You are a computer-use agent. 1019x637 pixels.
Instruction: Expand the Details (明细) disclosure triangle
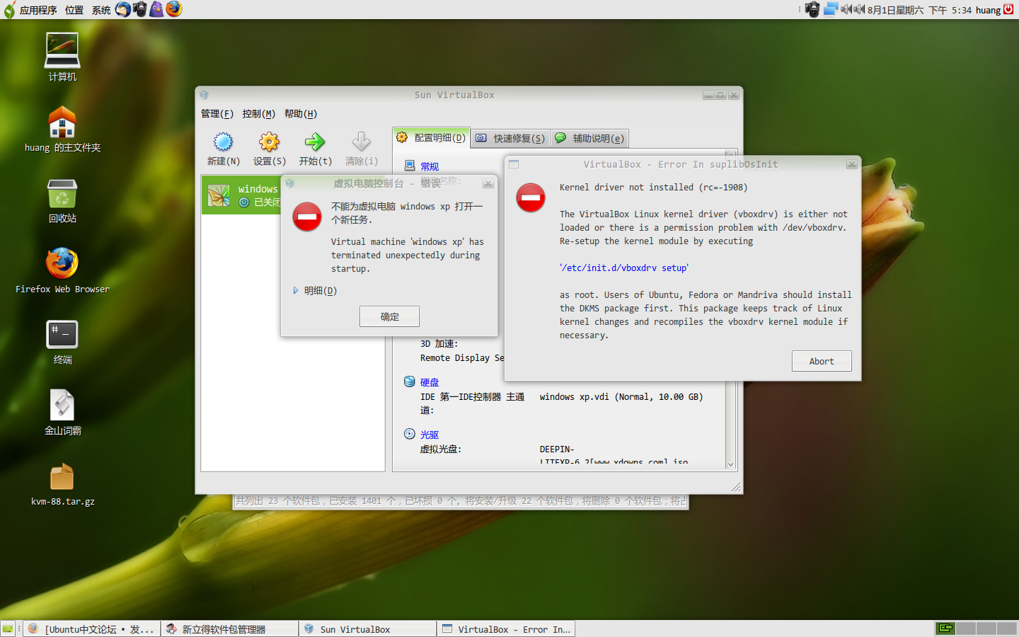point(296,291)
